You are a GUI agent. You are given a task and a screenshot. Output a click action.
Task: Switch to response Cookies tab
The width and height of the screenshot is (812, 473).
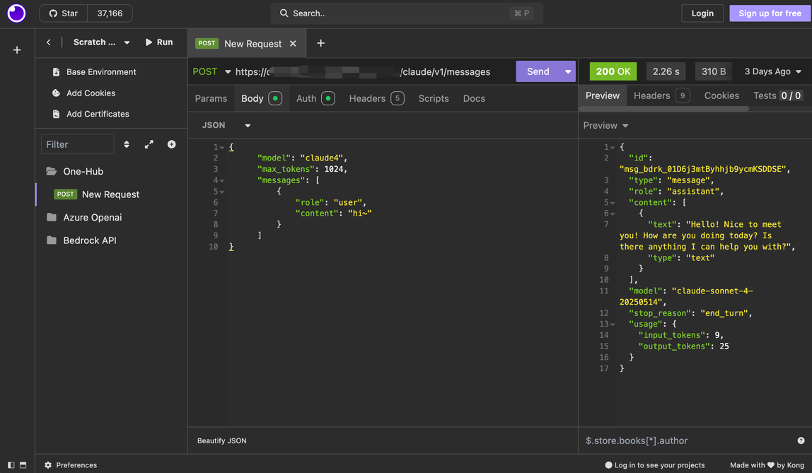point(721,95)
